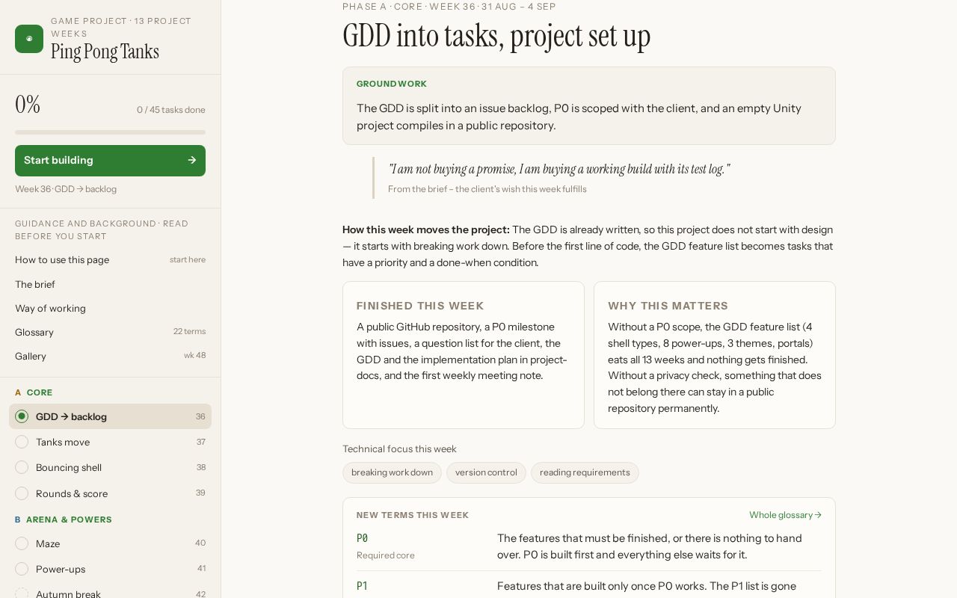Click the 0 / 45 tasks done text
The height and width of the screenshot is (598, 957).
click(x=170, y=110)
